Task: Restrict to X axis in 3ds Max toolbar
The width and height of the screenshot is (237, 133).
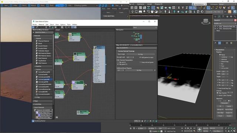Action: click(x=179, y=8)
